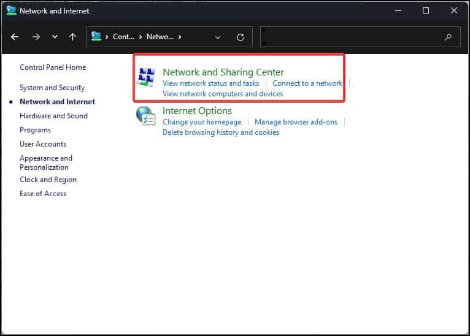Select Network and Internet in sidebar
Viewport: 470px width, 336px height.
(57, 102)
